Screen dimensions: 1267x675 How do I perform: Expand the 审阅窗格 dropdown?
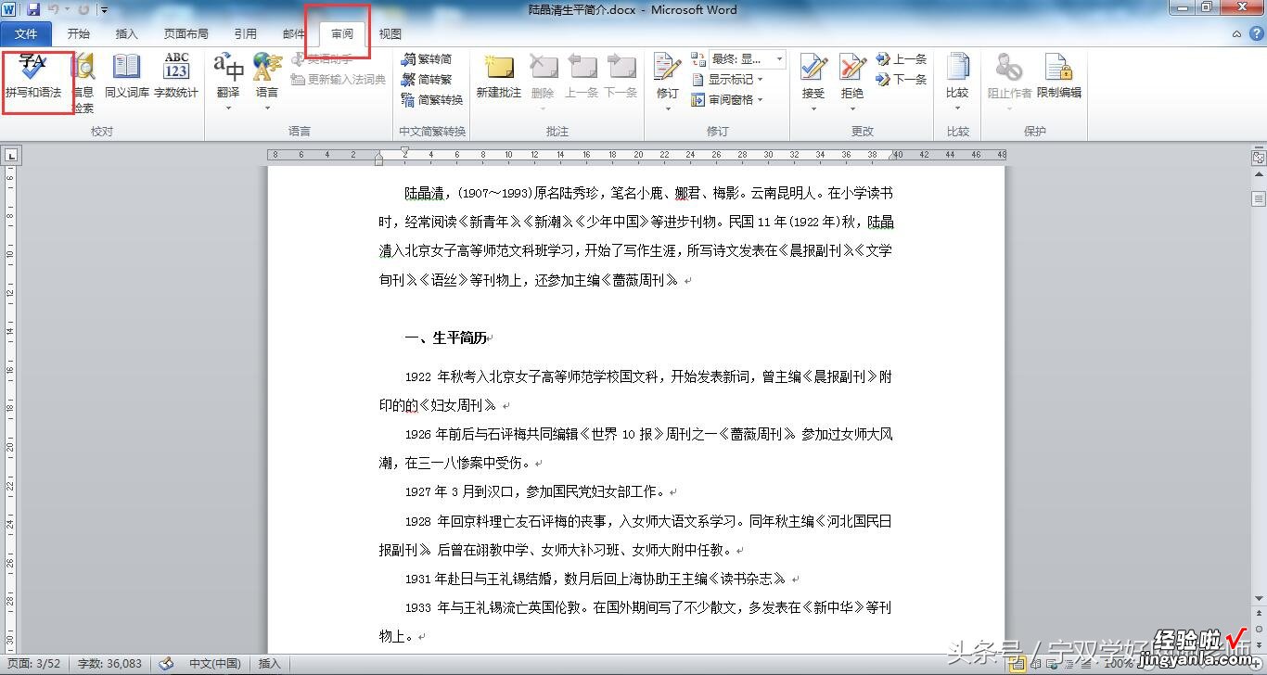click(729, 99)
